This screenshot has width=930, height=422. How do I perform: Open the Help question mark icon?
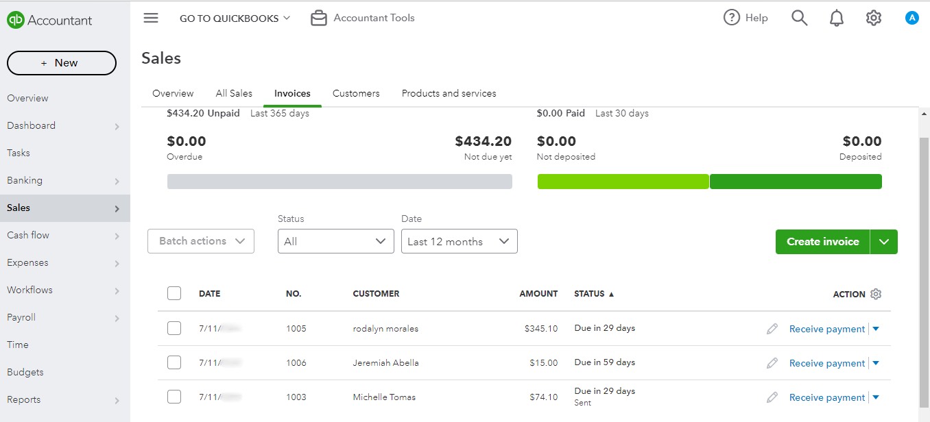732,18
